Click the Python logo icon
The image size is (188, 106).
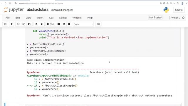pyautogui.click(x=166, y=10)
